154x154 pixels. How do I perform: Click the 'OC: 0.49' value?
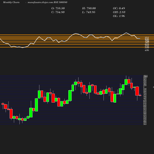click(119, 8)
